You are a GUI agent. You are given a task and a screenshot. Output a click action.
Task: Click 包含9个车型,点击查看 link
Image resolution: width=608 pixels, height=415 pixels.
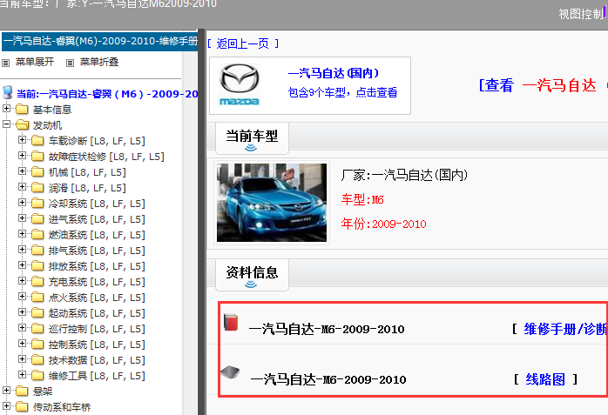343,92
